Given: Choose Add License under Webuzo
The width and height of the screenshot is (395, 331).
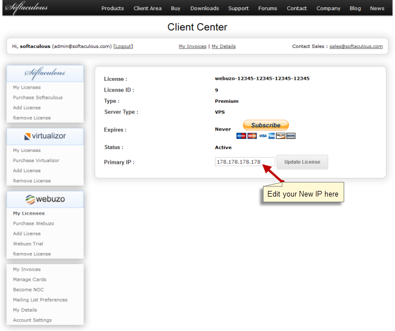Looking at the screenshot, I should point(27,233).
